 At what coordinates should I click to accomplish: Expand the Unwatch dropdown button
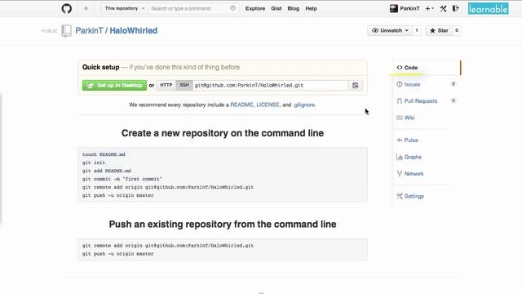click(390, 31)
